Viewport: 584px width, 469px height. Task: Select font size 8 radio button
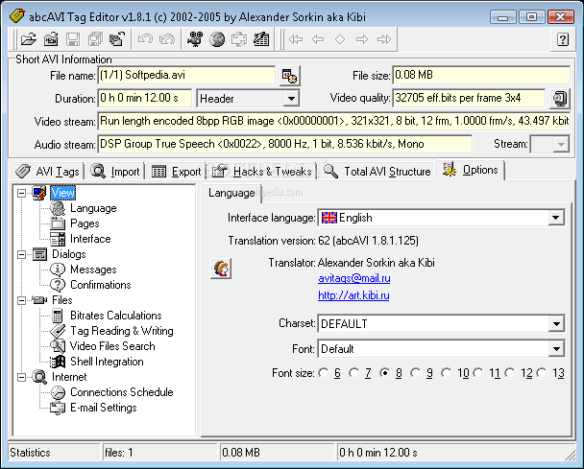coord(385,373)
